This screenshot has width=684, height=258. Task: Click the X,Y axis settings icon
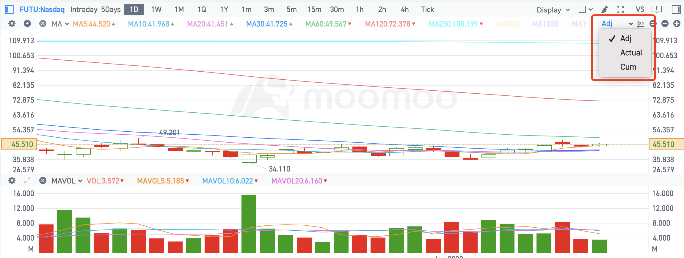pos(641,24)
